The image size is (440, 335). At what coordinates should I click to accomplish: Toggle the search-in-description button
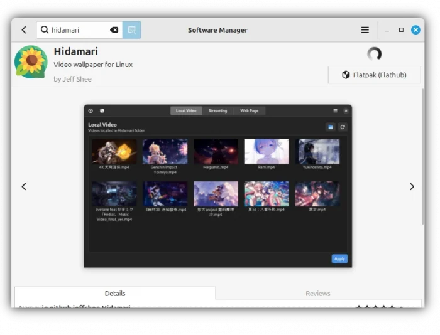point(131,30)
